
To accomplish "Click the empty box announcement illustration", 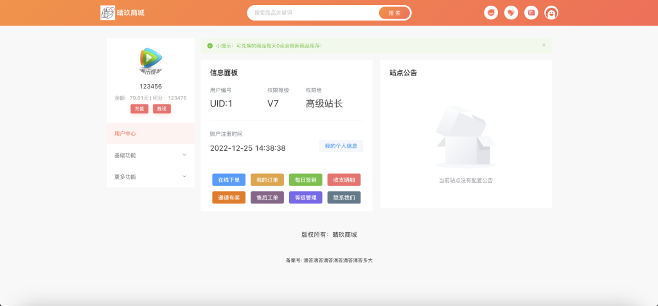I will pyautogui.click(x=466, y=137).
